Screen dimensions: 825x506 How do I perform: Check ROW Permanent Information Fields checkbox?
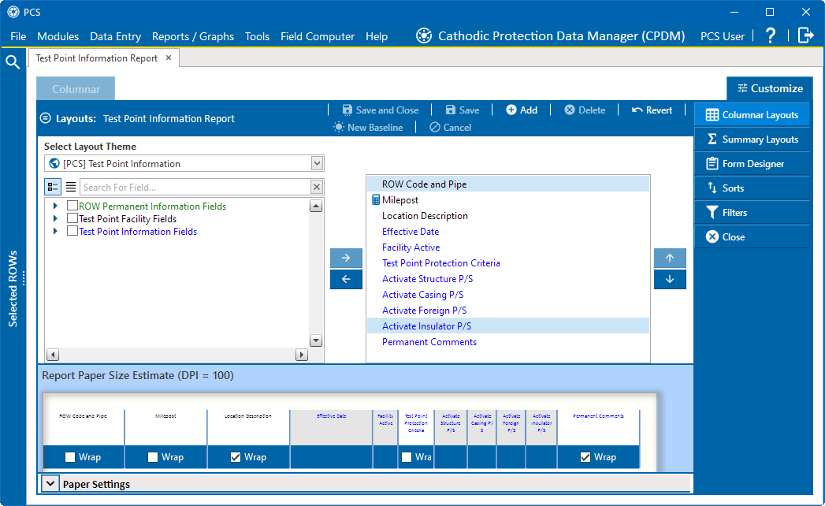tap(72, 206)
